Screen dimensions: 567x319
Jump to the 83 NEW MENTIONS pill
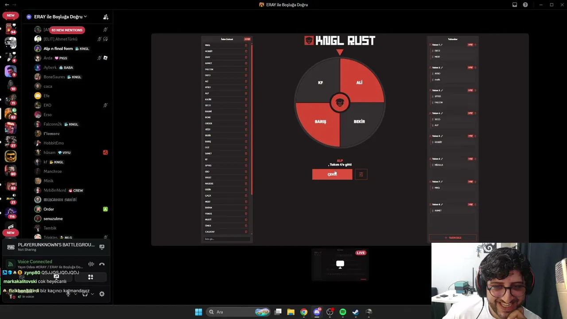(x=66, y=30)
